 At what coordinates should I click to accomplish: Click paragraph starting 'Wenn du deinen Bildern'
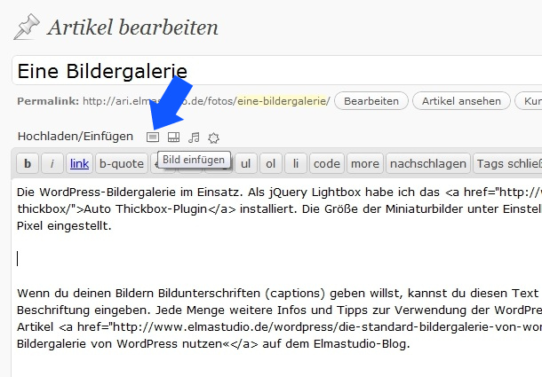[x=279, y=318]
